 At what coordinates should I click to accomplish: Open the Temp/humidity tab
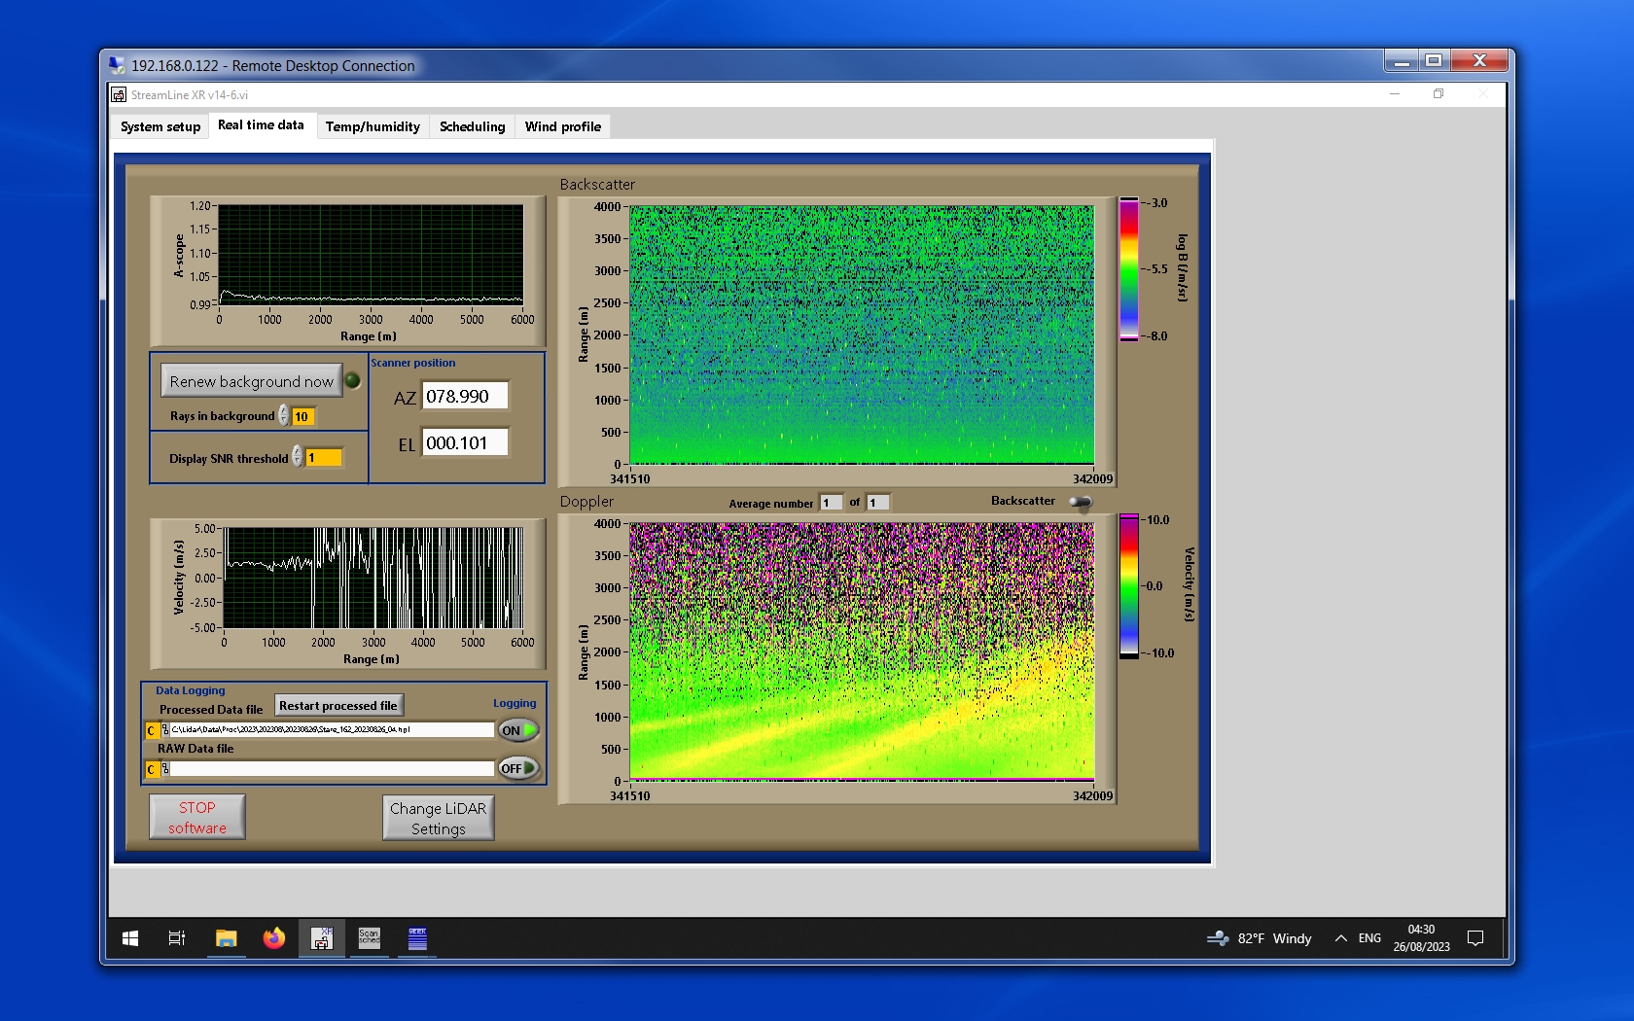pyautogui.click(x=373, y=126)
